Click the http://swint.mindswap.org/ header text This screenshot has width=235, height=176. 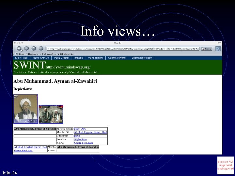(68, 67)
